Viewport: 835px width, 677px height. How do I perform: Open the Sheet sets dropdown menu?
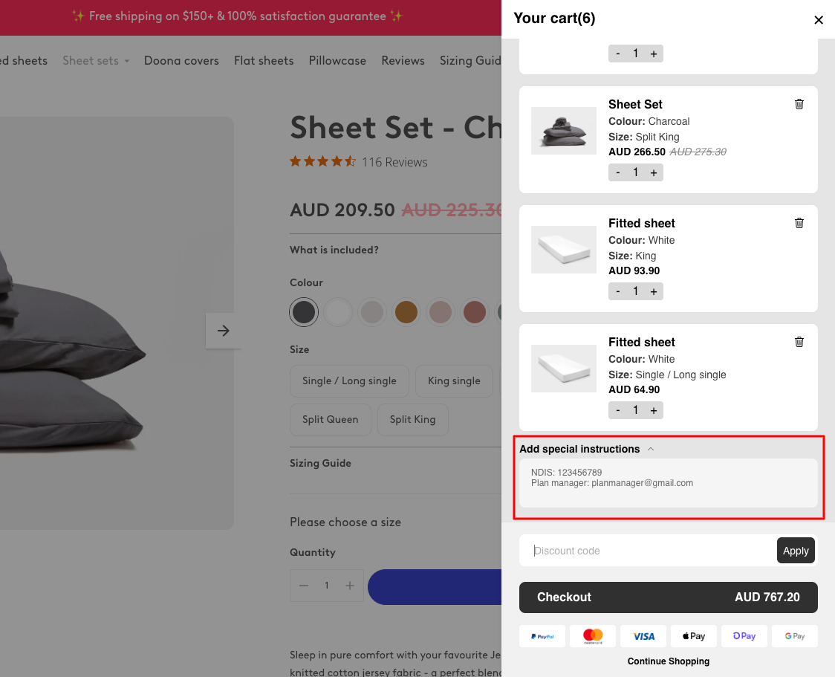point(95,60)
